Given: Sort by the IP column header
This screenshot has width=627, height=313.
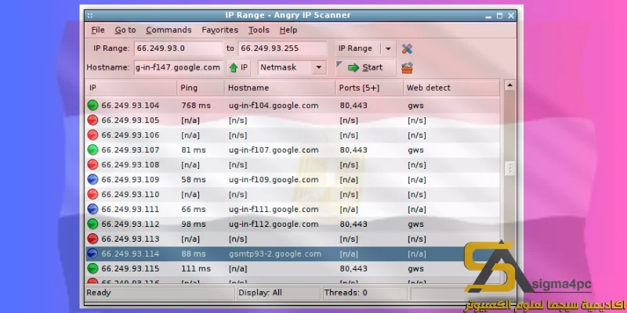Looking at the screenshot, I should pos(131,88).
